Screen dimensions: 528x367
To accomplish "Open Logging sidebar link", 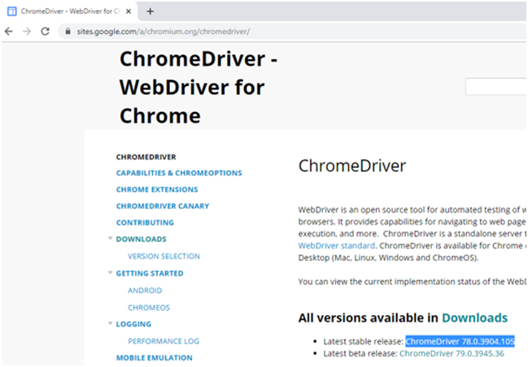I will pyautogui.click(x=133, y=324).
